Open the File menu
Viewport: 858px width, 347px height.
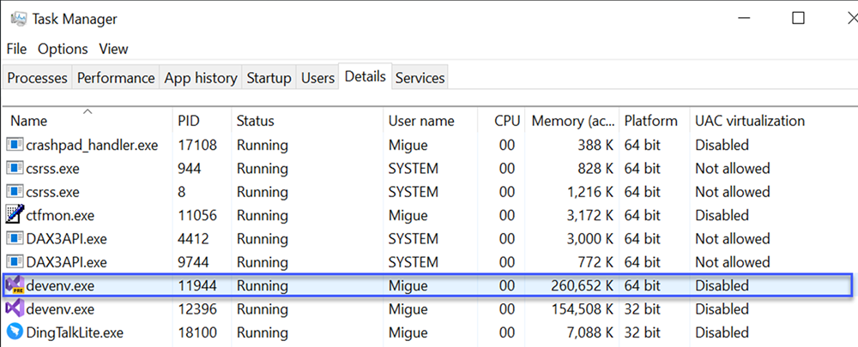(x=16, y=49)
